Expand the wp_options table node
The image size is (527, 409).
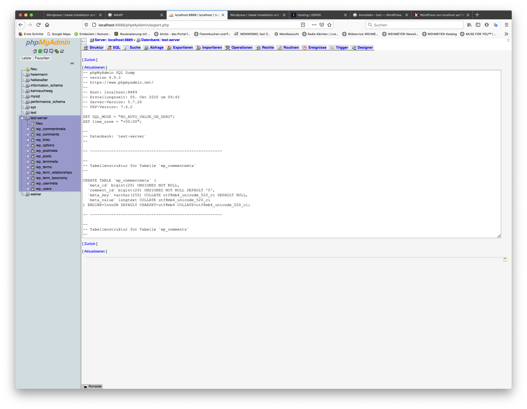click(28, 145)
